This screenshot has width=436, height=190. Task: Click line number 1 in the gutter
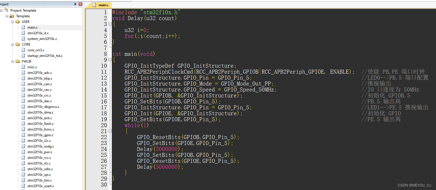click(105, 12)
